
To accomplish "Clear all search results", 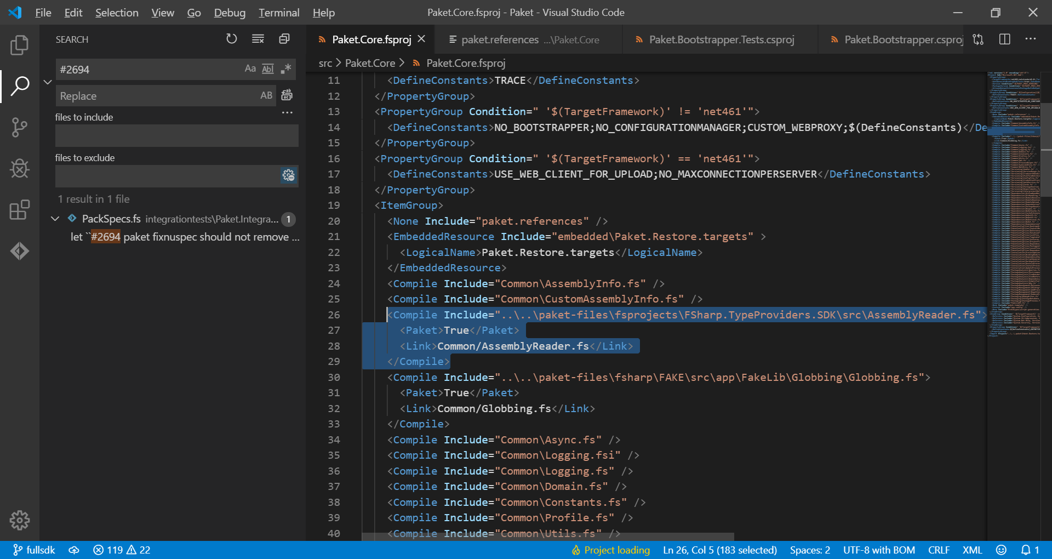I will (258, 39).
